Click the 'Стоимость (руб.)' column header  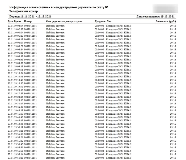166,21
